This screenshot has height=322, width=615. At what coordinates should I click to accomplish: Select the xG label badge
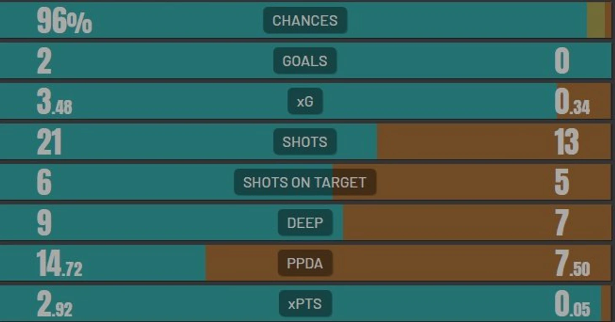(x=305, y=101)
